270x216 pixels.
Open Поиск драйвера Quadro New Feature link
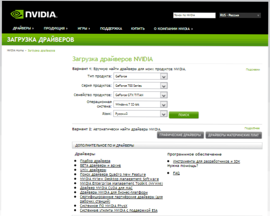113,174
